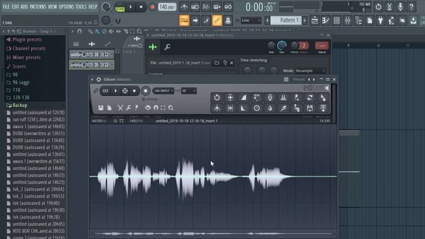Click the play button in Edison
Image resolution: width=425 pixels, height=239 pixels.
pos(116,91)
